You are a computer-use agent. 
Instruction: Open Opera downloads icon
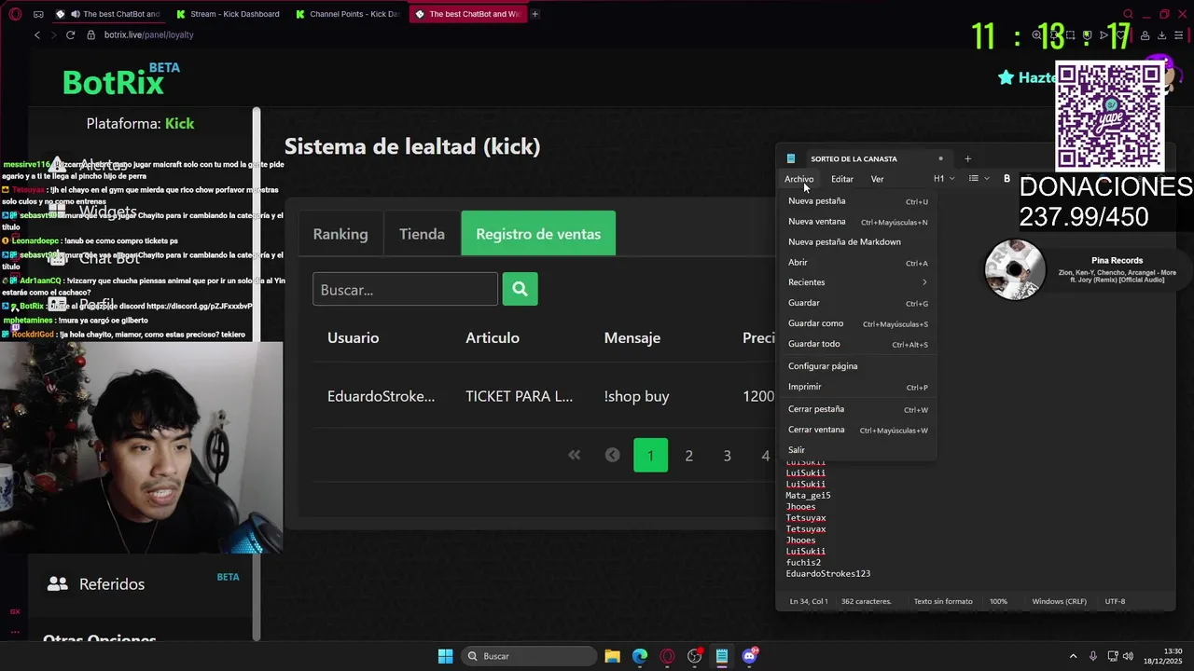click(1162, 35)
